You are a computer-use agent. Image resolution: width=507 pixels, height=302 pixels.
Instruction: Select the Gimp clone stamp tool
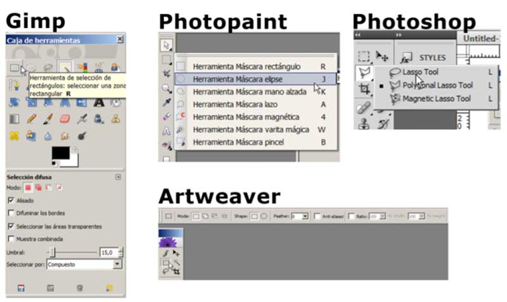click(115, 119)
